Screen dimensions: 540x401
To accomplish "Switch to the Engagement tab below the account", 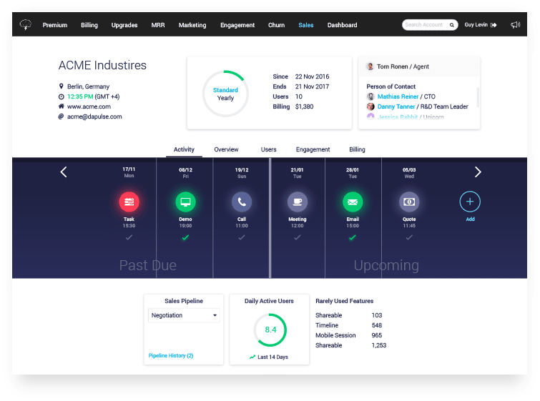I will tap(313, 149).
